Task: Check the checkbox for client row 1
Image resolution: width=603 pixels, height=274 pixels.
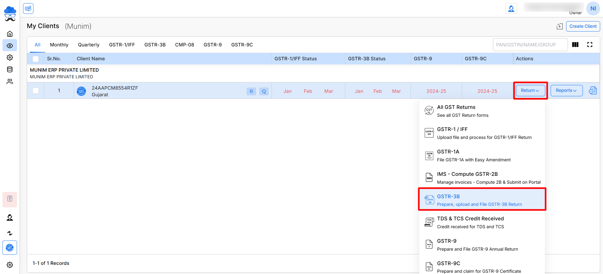Action: (x=36, y=91)
